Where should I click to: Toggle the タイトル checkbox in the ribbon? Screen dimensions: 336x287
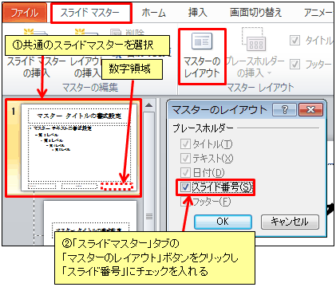(x=294, y=41)
